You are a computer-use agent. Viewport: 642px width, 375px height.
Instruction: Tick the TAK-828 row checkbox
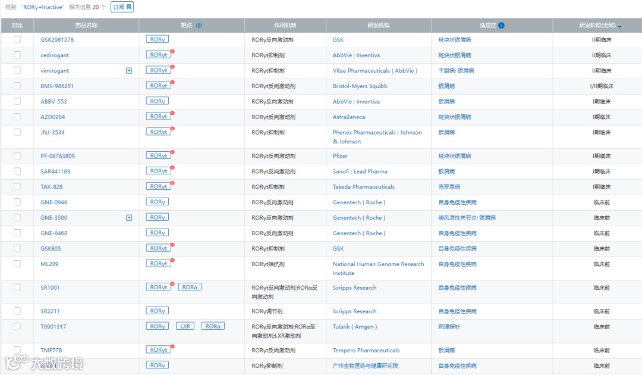pos(17,186)
